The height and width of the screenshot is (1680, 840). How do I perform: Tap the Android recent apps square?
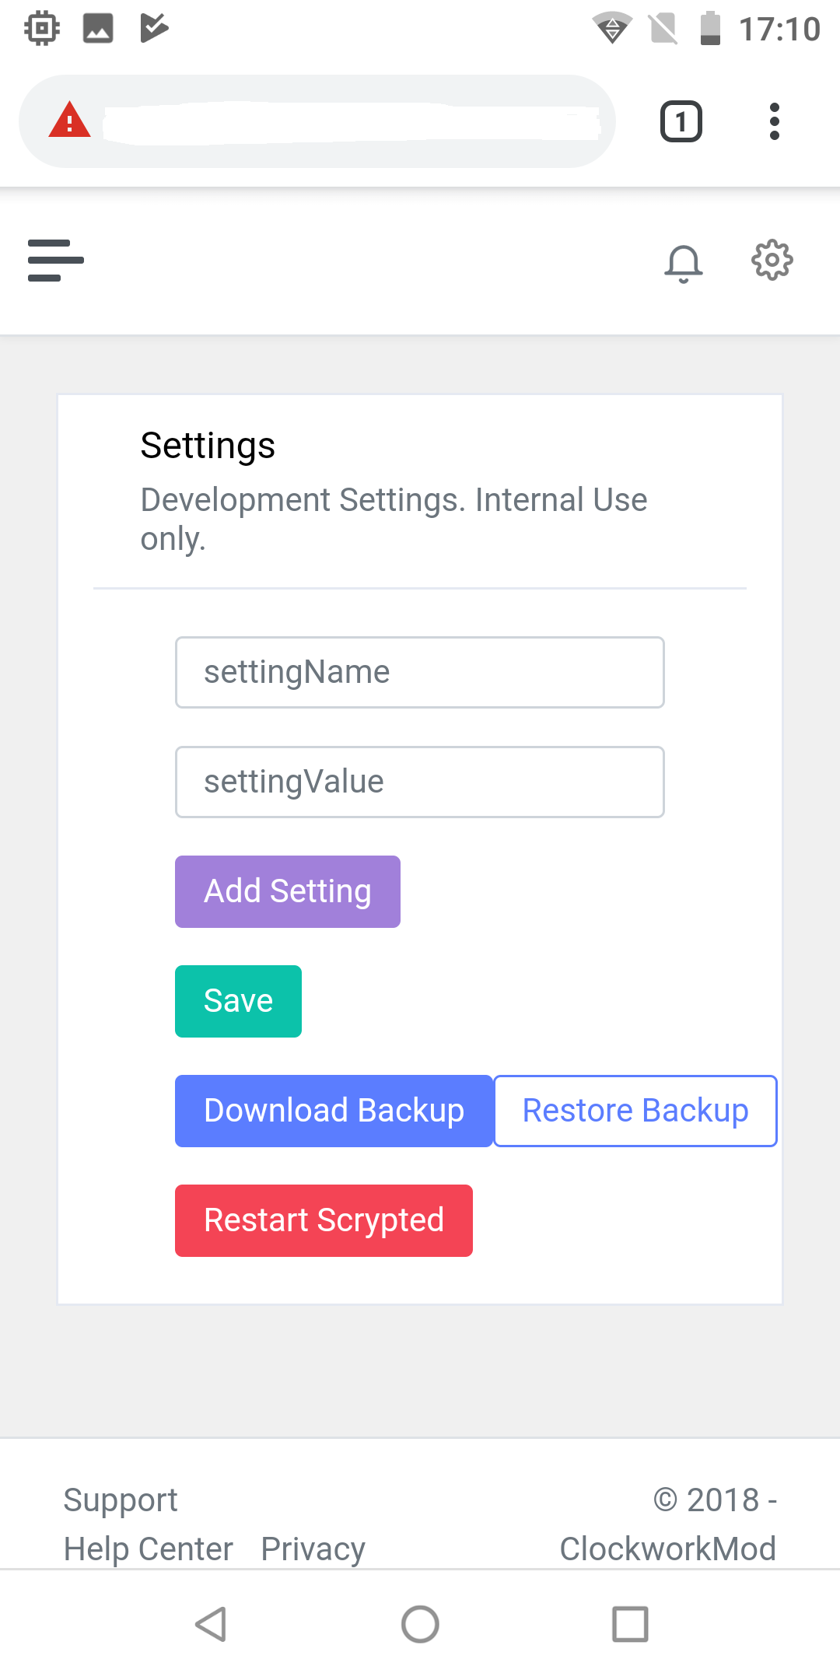coord(630,1624)
